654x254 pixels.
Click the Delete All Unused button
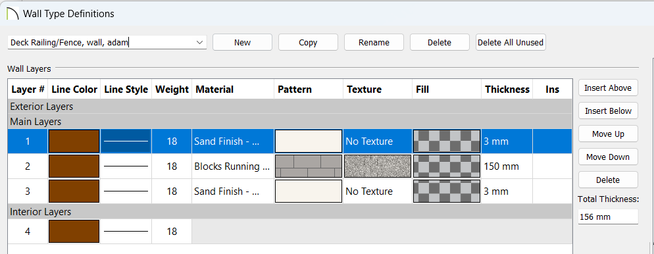tap(511, 42)
